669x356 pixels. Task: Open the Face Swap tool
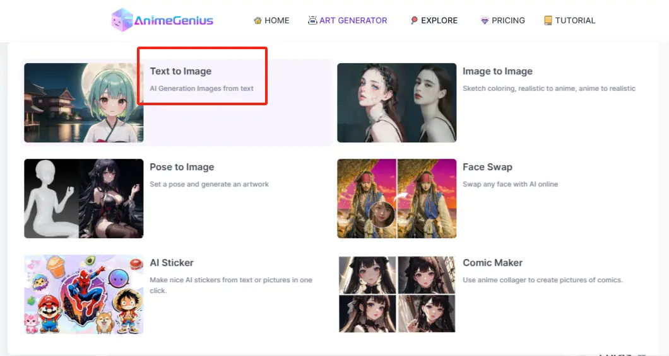pos(487,167)
